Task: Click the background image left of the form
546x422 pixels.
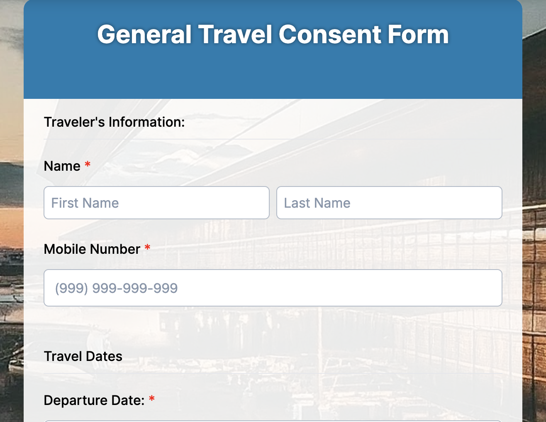Action: 12,208
